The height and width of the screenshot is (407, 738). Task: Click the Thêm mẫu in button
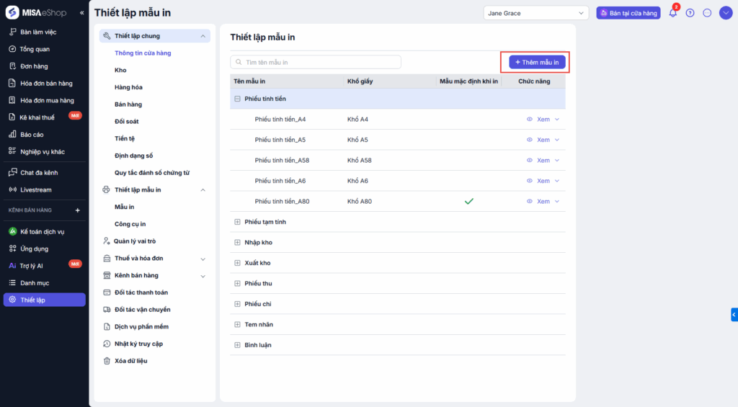tap(536, 63)
